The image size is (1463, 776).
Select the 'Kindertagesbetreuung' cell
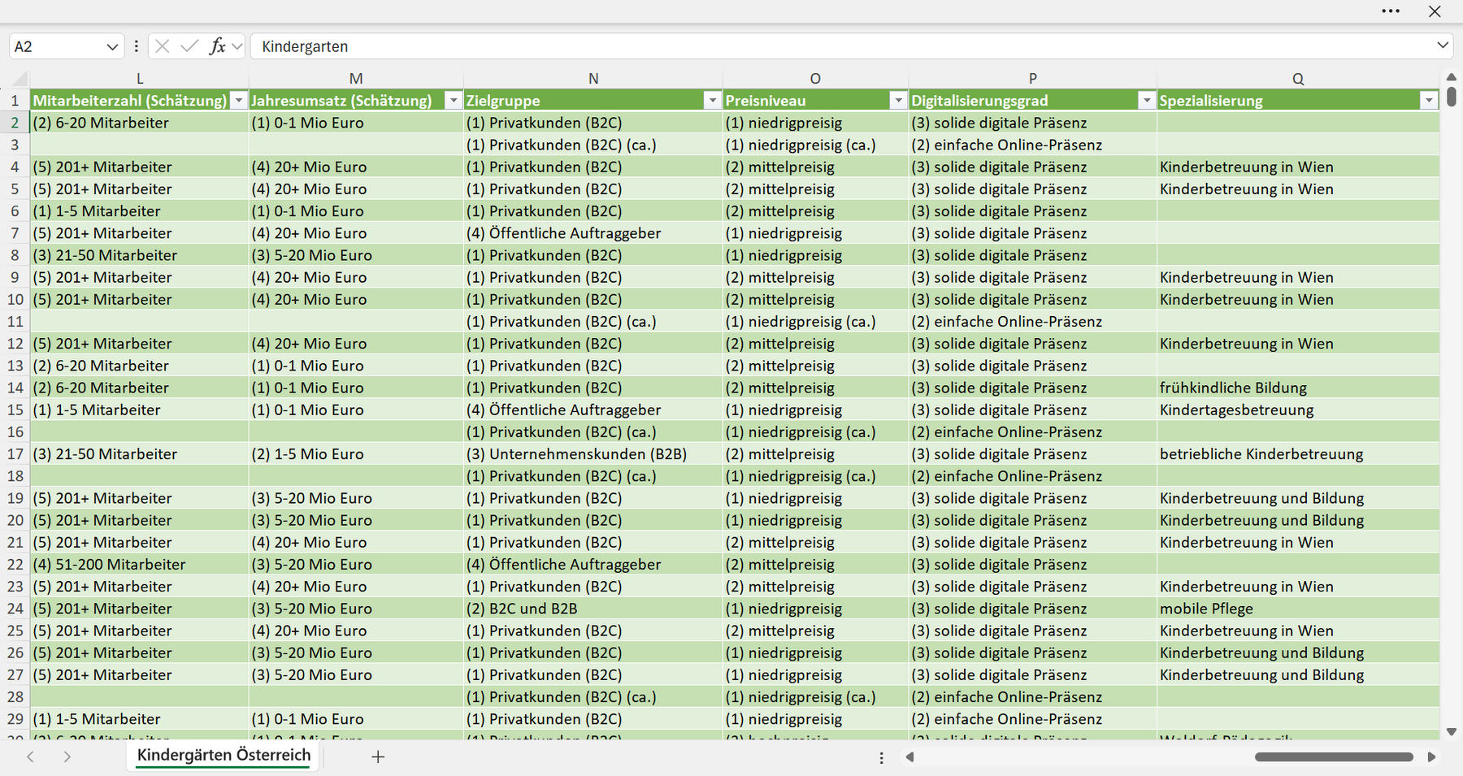[1298, 410]
